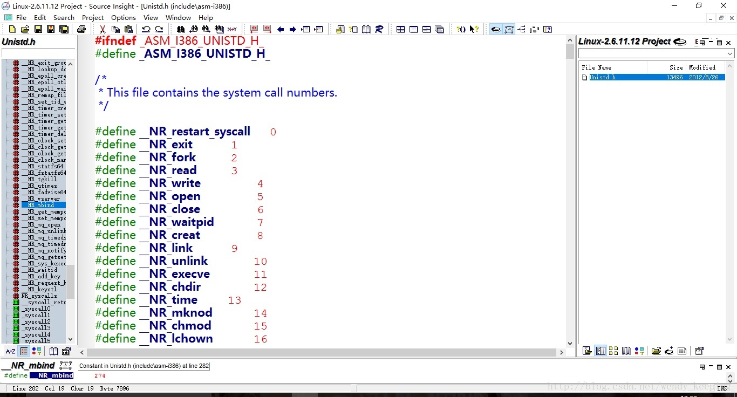Sort project files by Modified column

click(x=705, y=67)
